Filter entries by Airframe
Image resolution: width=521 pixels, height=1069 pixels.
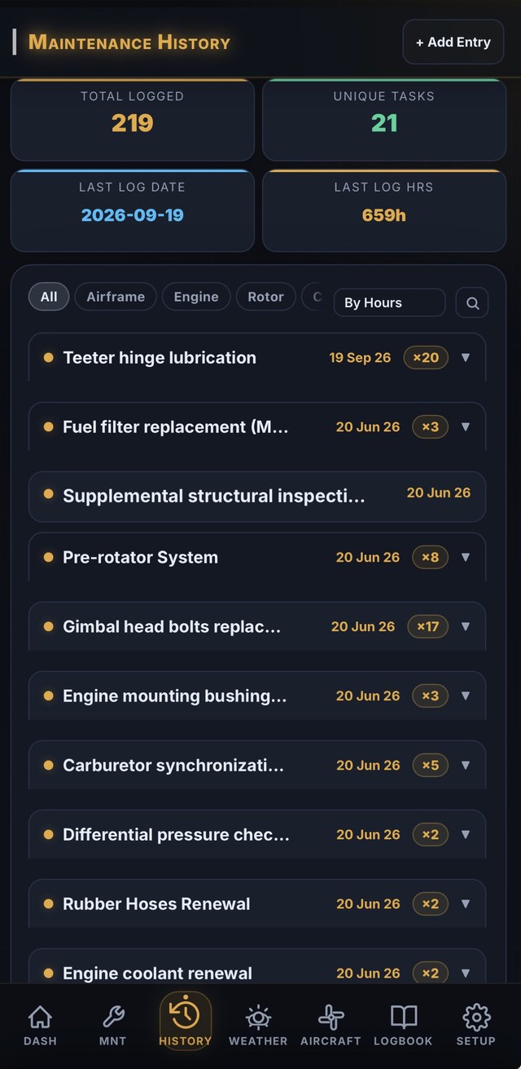point(116,297)
